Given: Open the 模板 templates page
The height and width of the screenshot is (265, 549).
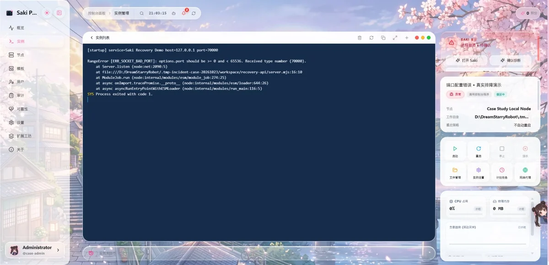Looking at the screenshot, I should coord(35,68).
